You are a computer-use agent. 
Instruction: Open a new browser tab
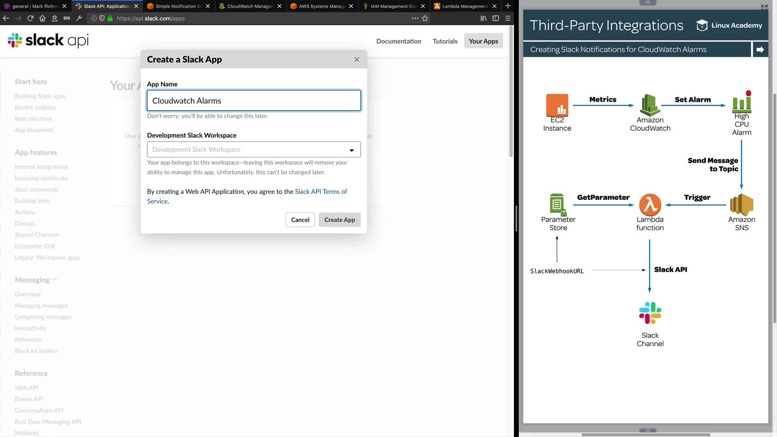508,6
